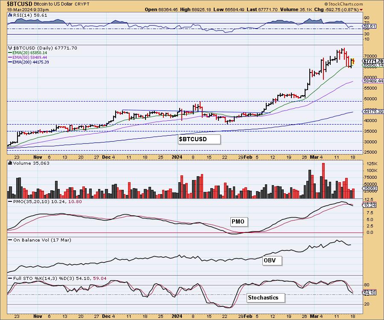Image resolution: width=384 pixels, height=320 pixels.
Task: Click the PMO annotation box
Action: point(239,221)
